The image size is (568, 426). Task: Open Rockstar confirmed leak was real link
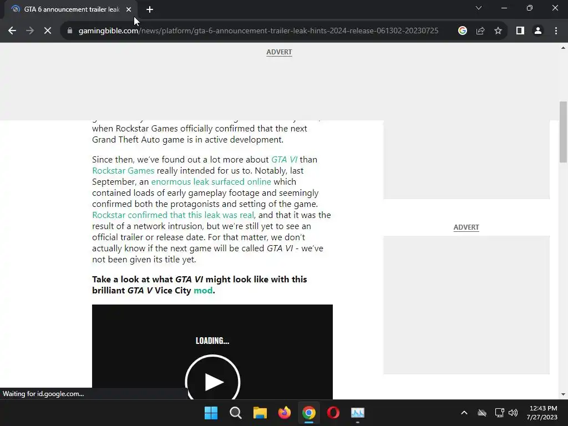point(173,215)
